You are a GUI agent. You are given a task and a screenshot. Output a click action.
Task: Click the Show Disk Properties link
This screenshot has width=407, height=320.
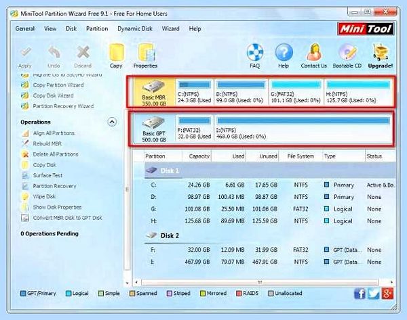[x=58, y=208]
